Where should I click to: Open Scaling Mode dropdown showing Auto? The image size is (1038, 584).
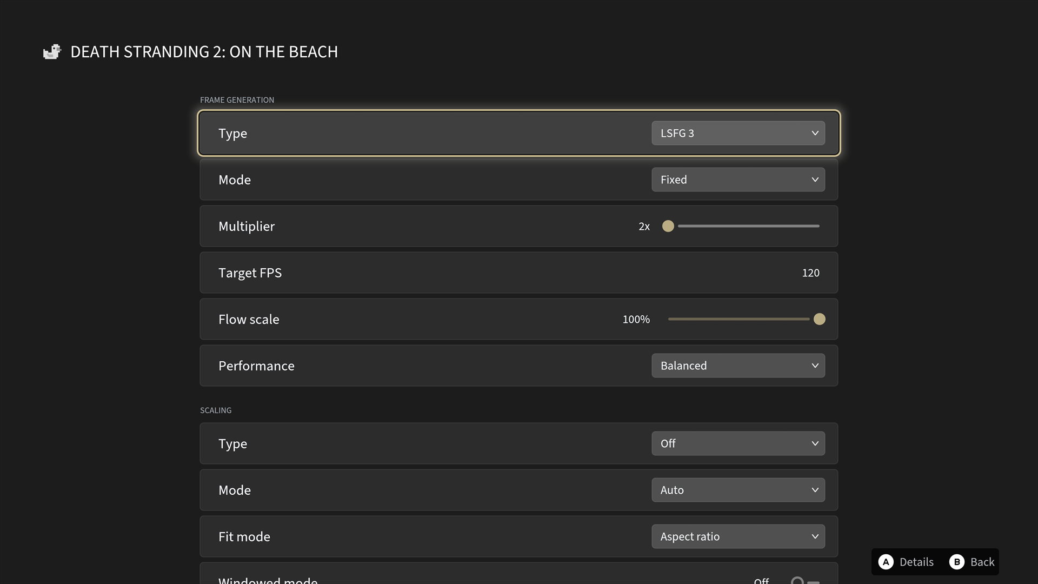(x=738, y=490)
